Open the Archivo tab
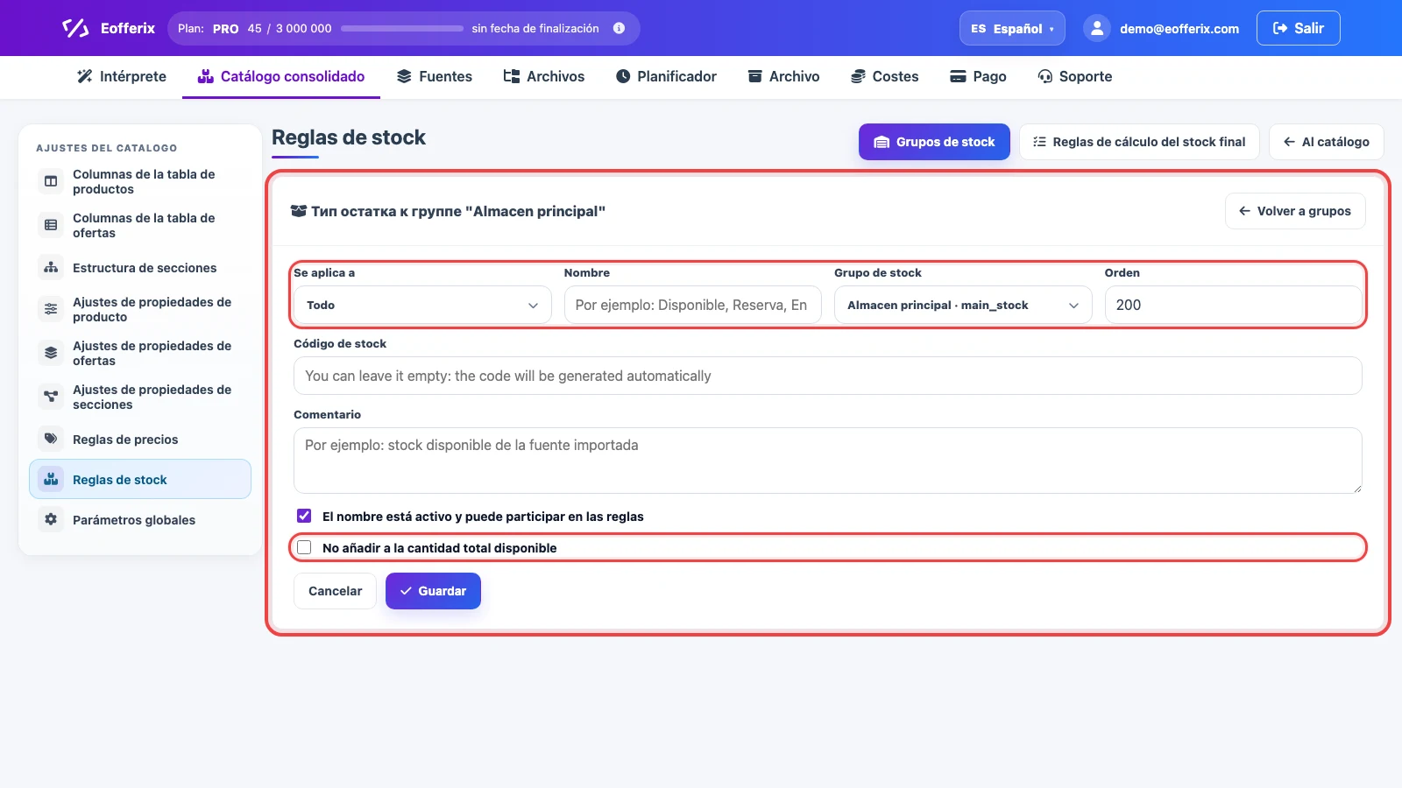Viewport: 1402px width, 788px height. tap(783, 76)
